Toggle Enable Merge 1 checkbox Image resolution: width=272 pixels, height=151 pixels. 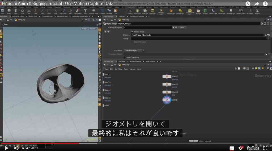click(x=132, y=32)
